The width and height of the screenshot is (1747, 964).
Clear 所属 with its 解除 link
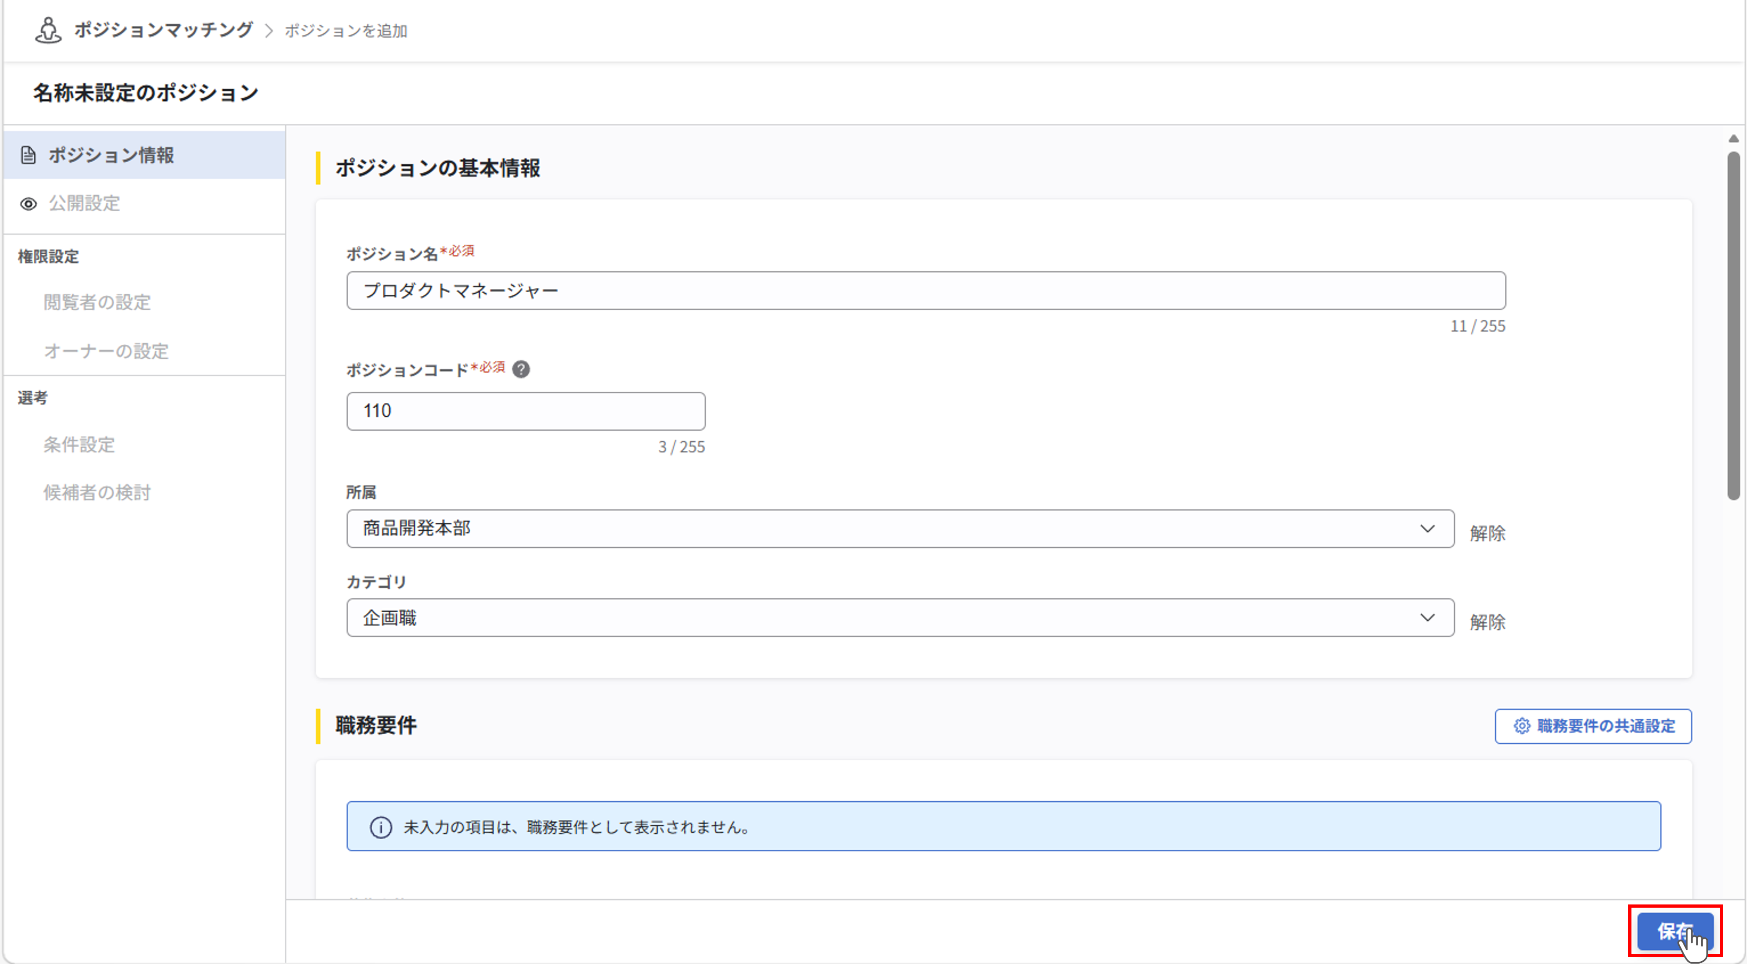point(1487,533)
